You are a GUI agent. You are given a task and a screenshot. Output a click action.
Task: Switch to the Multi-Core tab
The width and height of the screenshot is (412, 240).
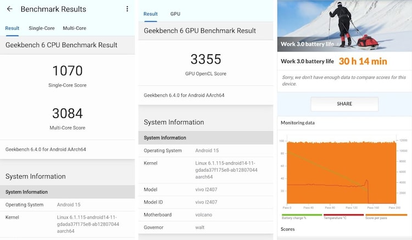tap(74, 28)
